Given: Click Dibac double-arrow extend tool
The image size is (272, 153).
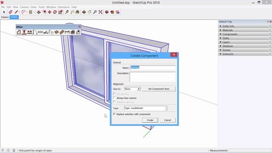Looking at the screenshot, I should coord(29,32).
